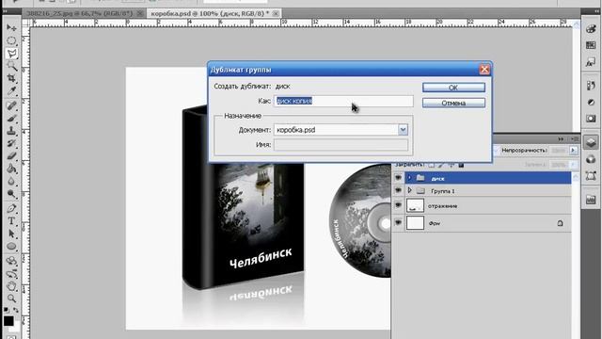Select the Crop tool
Image resolution: width=602 pixels, height=339 pixels.
(x=11, y=79)
